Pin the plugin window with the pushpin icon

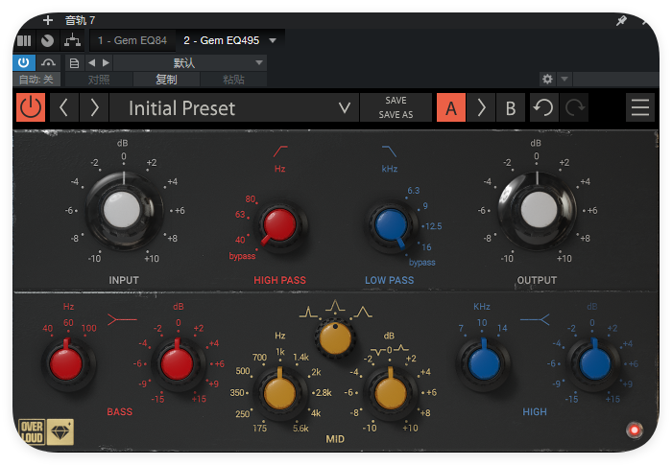pyautogui.click(x=621, y=20)
